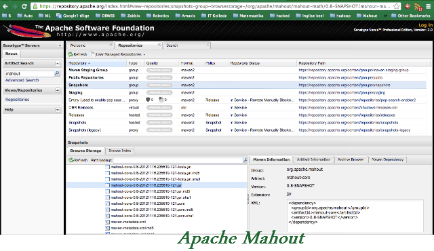The image size is (434, 251).
Task: Open the Chrome menu icon
Action: [428, 6]
